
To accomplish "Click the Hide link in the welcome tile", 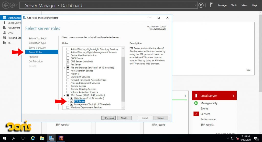I will coord(248,70).
